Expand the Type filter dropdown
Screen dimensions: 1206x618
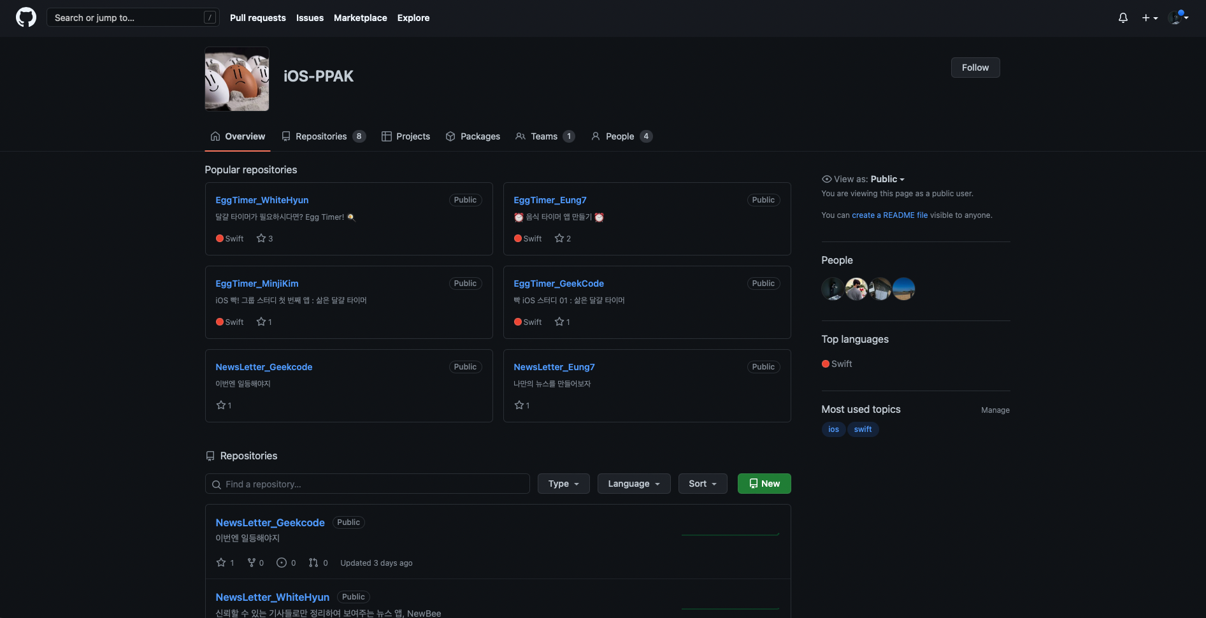click(564, 484)
